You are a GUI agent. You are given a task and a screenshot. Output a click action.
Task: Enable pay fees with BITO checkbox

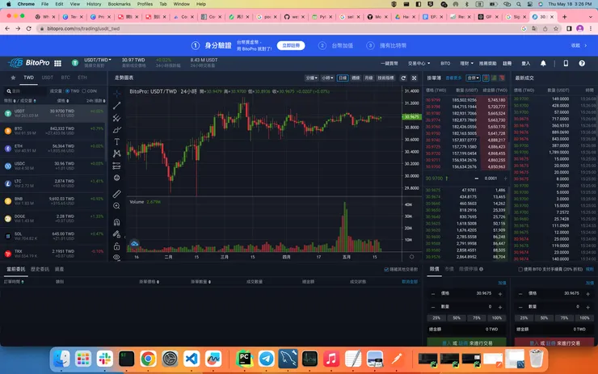click(520, 269)
